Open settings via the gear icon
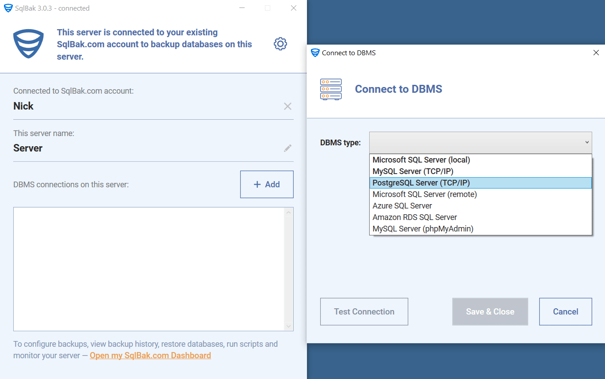The width and height of the screenshot is (605, 379). [280, 43]
